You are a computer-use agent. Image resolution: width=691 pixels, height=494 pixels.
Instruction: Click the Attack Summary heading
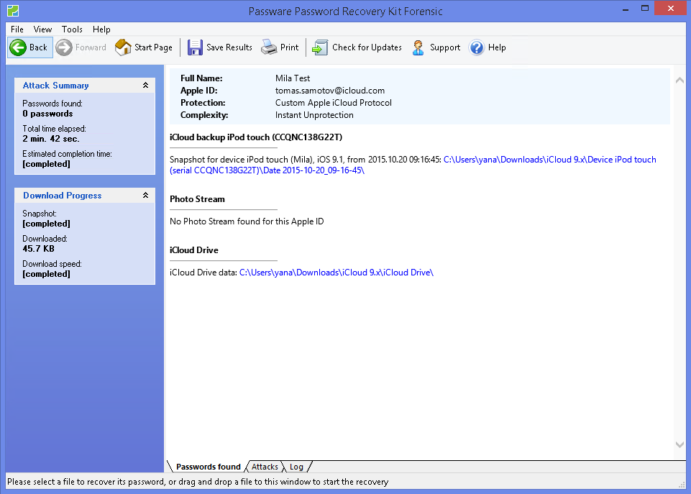point(55,86)
